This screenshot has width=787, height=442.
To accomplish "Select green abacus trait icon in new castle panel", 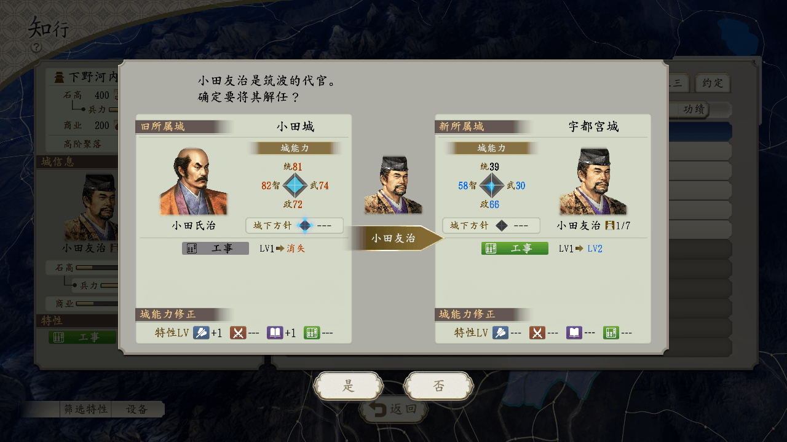I will [611, 333].
